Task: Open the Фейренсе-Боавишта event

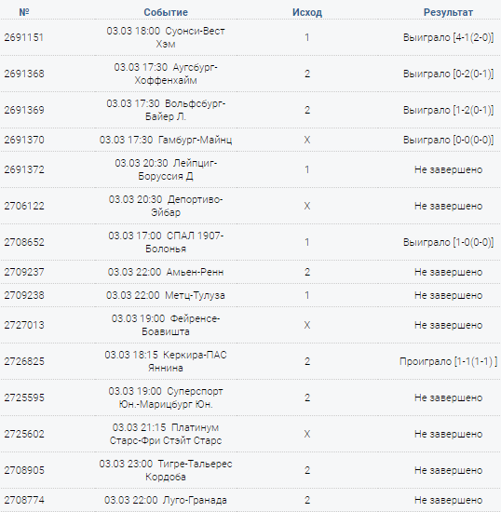Action: pyautogui.click(x=166, y=325)
